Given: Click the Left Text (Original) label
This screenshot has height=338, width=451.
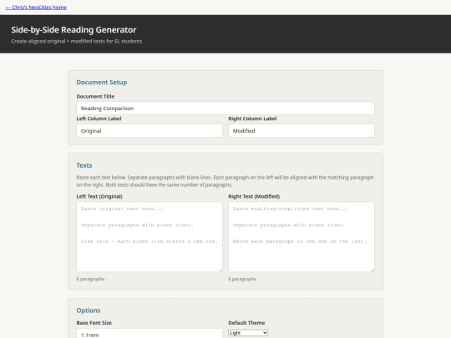Looking at the screenshot, I should (x=99, y=197).
